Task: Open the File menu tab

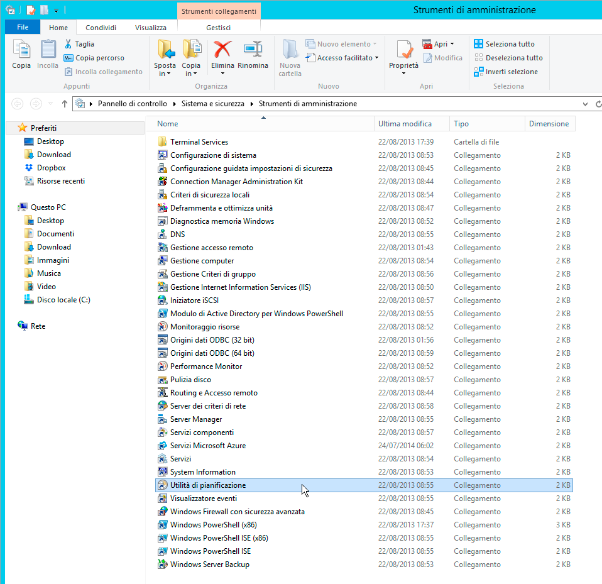Action: point(23,27)
